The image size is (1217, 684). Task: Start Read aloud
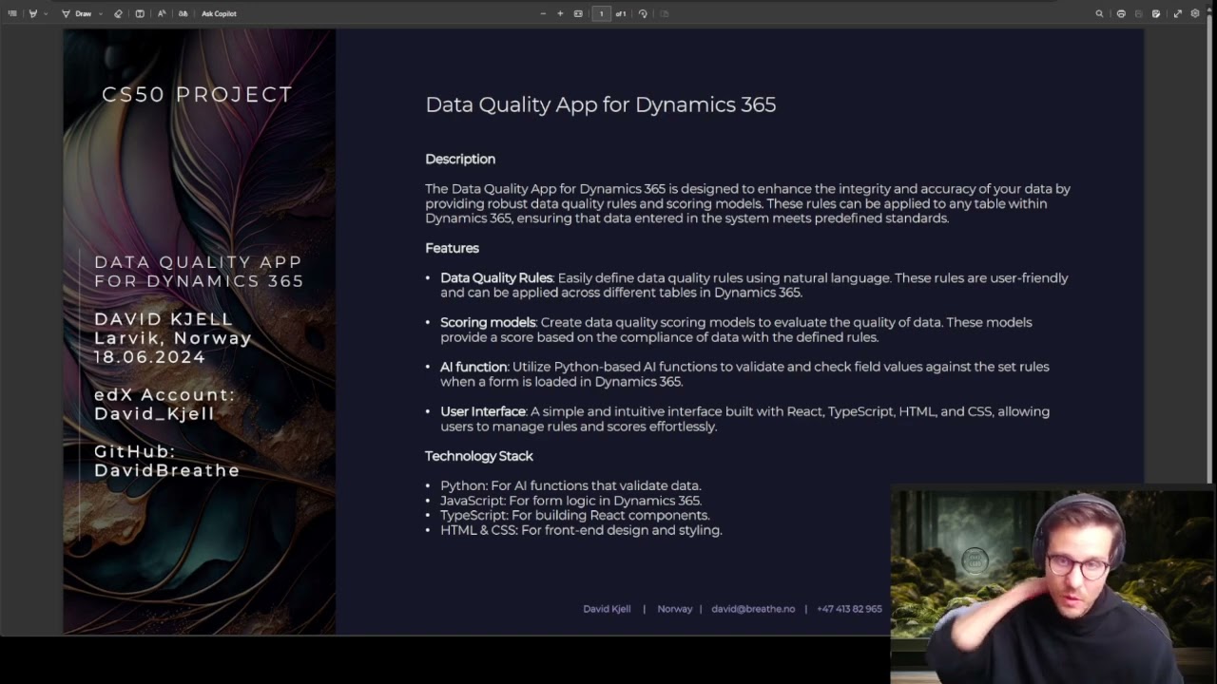(x=162, y=13)
